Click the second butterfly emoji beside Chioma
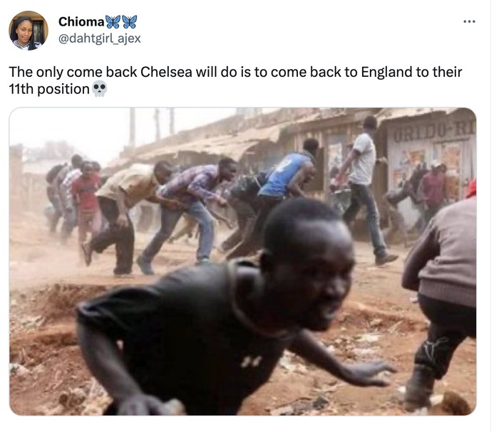Viewport: 499px width, 432px height. (130, 21)
